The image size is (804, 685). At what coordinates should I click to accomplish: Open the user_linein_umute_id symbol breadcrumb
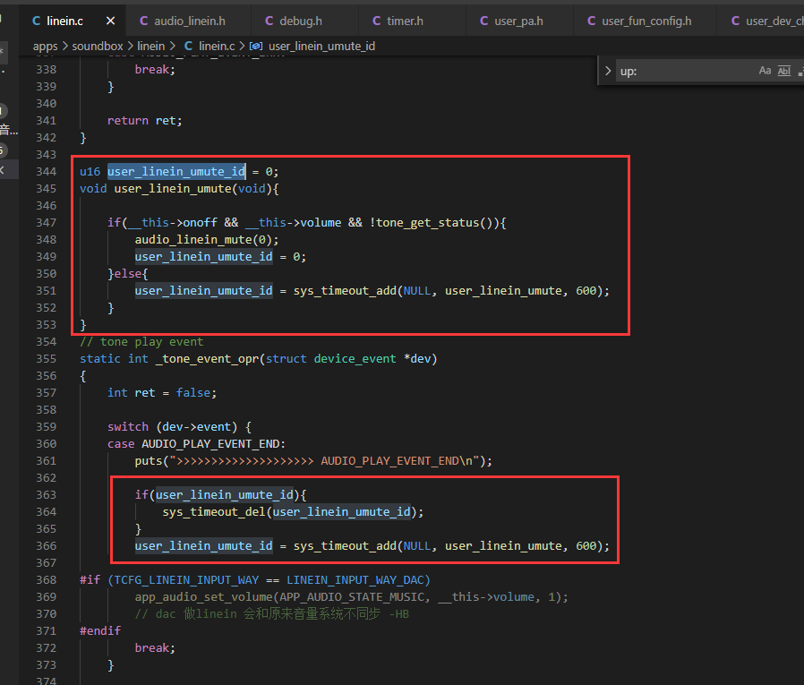pyautogui.click(x=312, y=47)
